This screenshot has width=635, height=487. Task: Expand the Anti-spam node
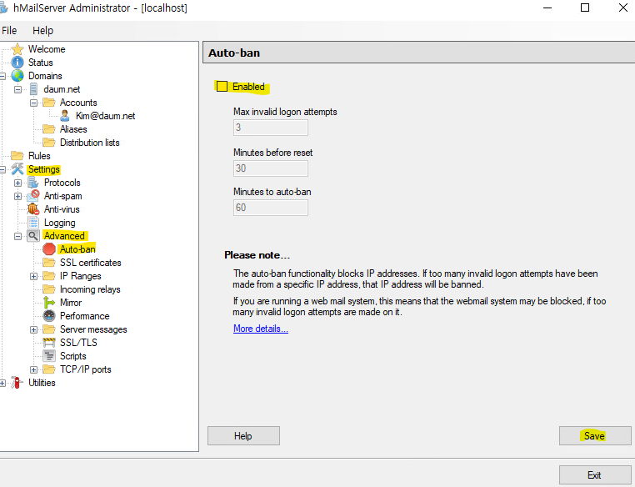coord(17,197)
